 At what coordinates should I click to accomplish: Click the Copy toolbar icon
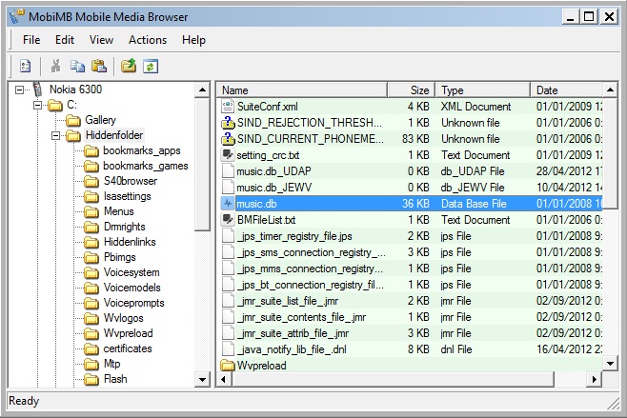point(77,66)
